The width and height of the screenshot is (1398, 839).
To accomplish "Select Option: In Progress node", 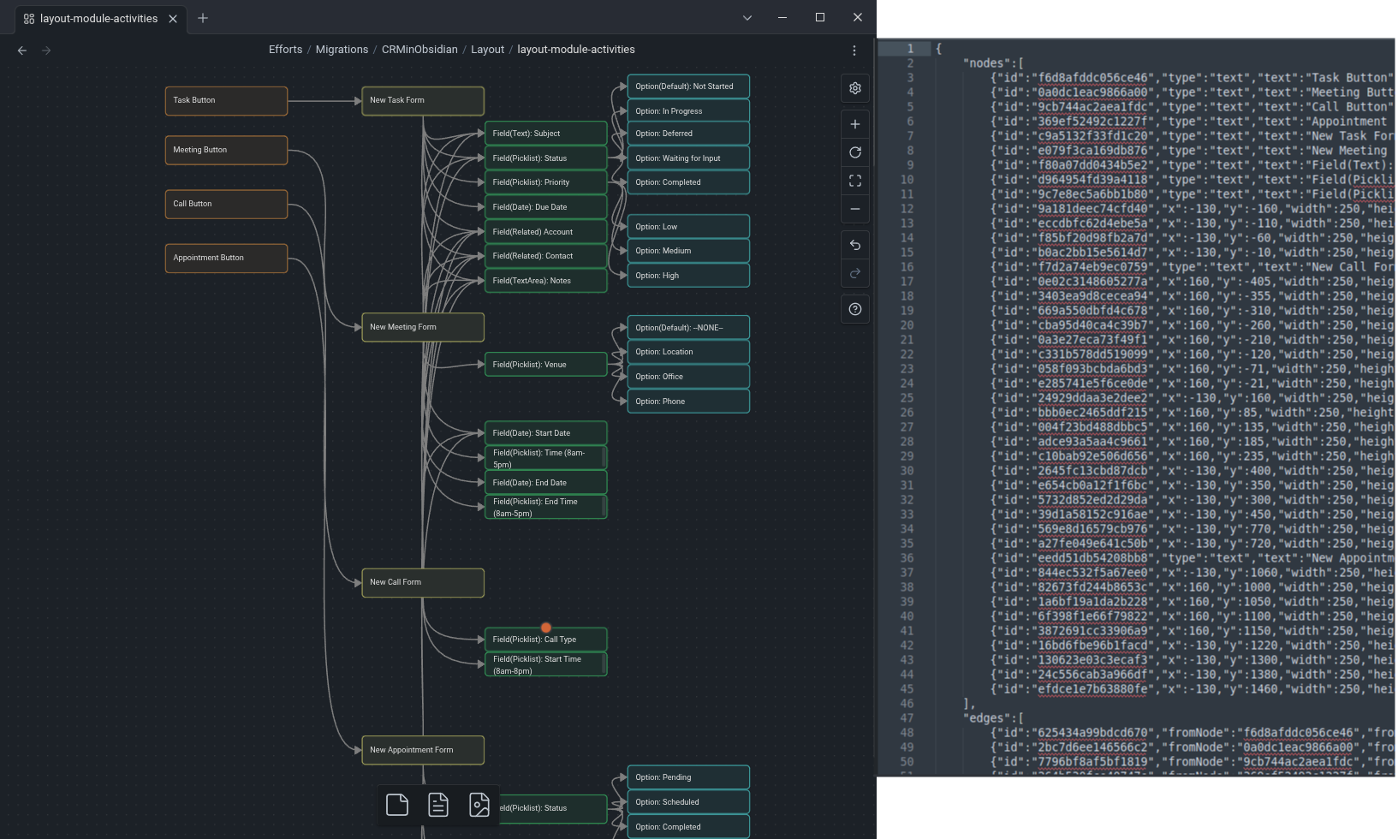I will click(688, 111).
